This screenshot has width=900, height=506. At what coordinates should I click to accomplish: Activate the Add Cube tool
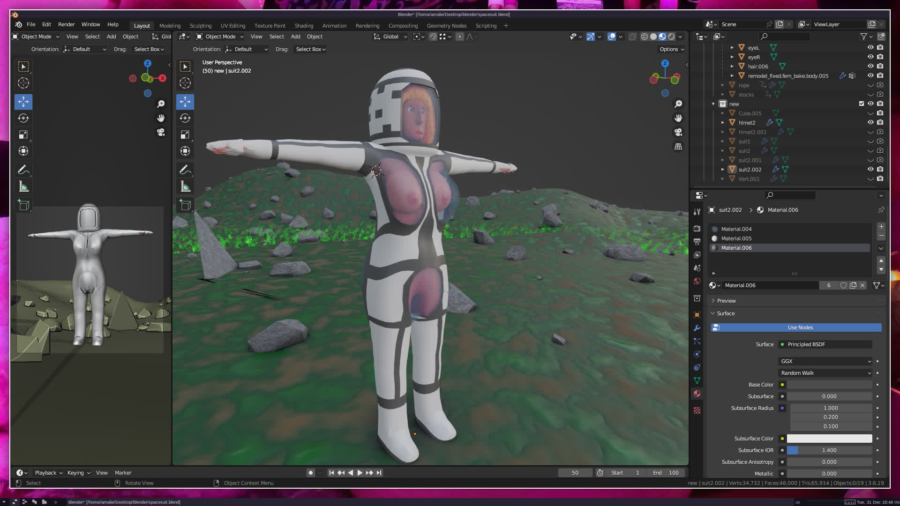click(x=185, y=205)
